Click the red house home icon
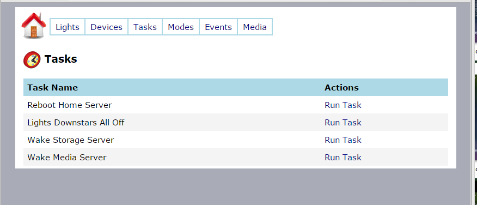Viewport: 477px width, 205px height. tap(33, 26)
